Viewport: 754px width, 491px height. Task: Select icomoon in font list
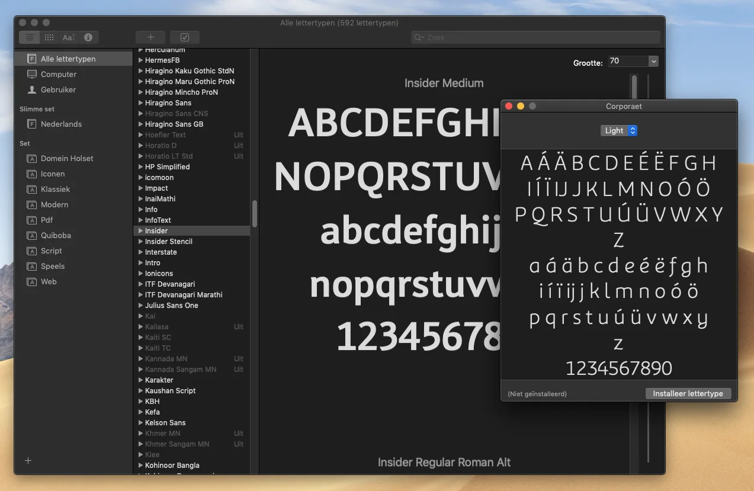191,178
